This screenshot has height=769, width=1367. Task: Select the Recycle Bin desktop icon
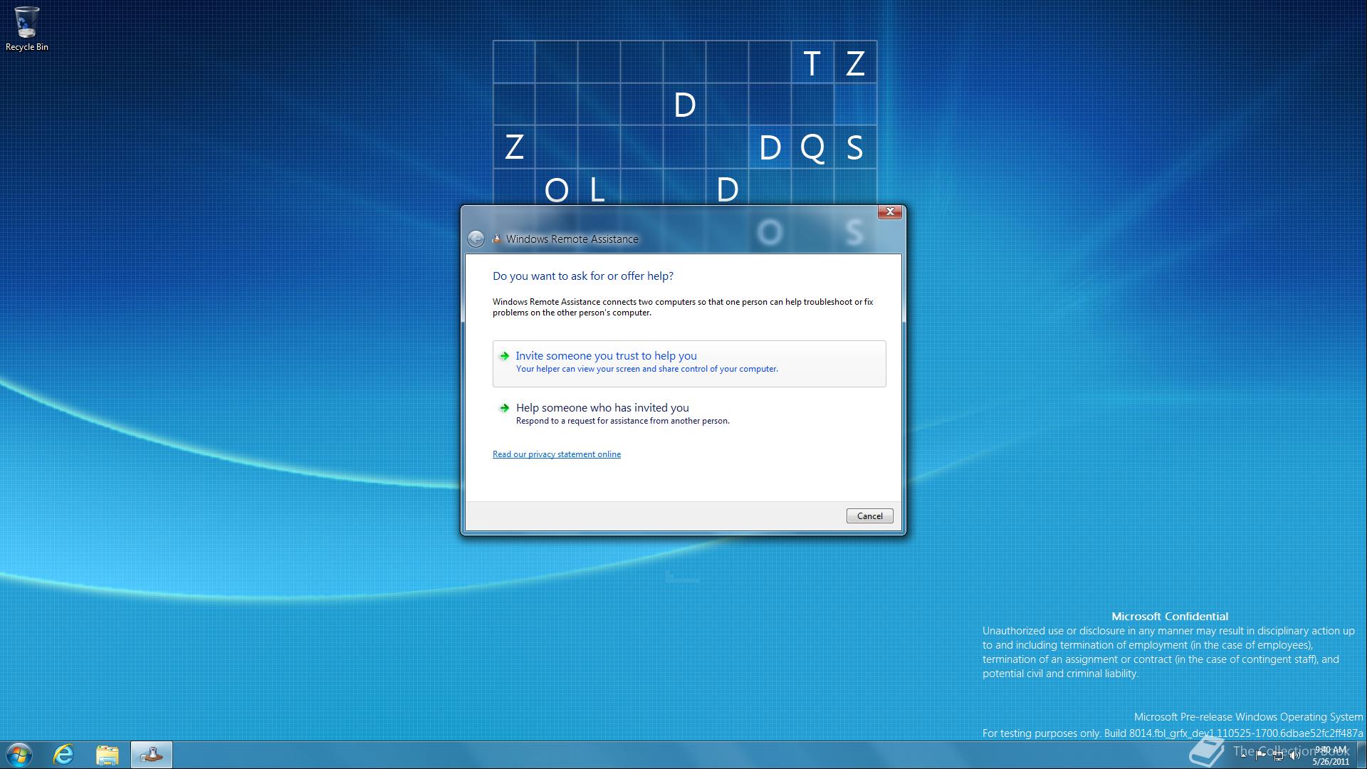pyautogui.click(x=27, y=28)
